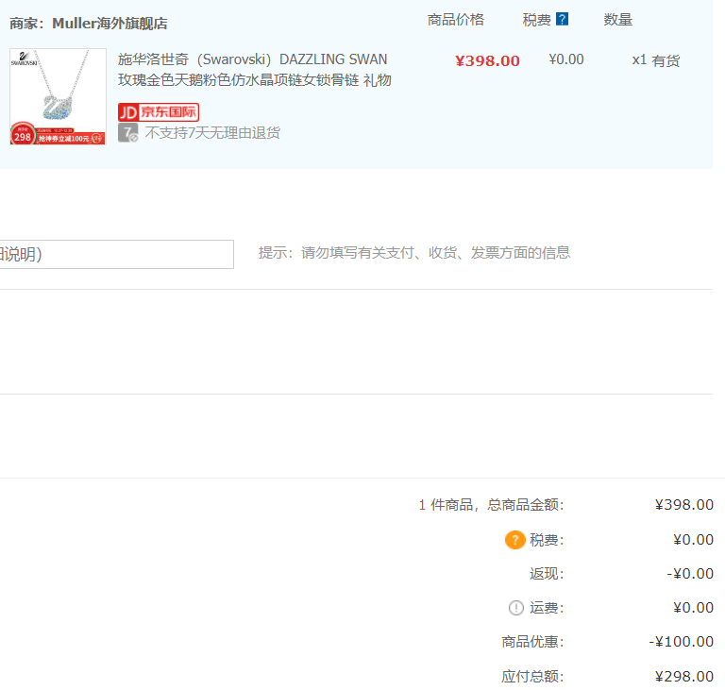725x690 pixels.
Task: Click the 总商品金额 label
Action: (x=525, y=505)
